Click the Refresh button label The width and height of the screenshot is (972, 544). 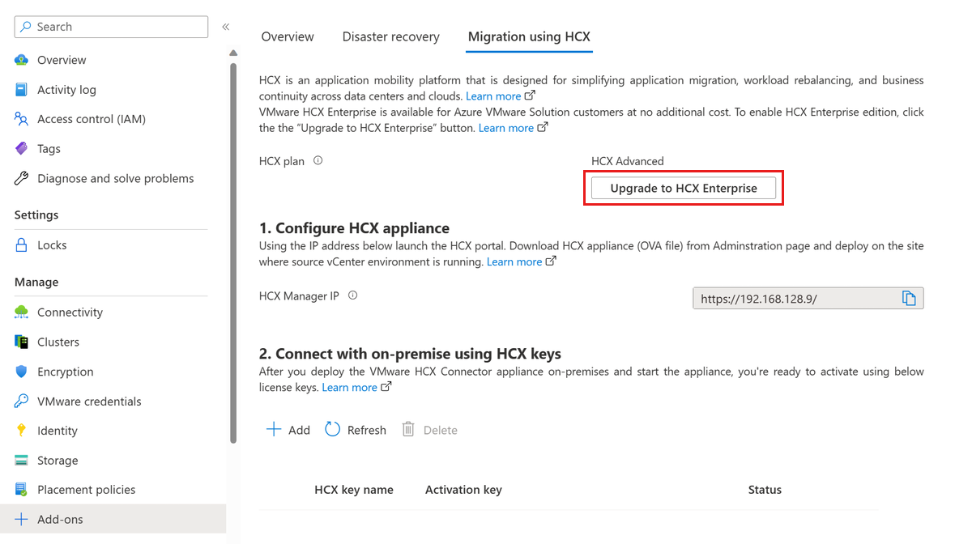tap(367, 430)
